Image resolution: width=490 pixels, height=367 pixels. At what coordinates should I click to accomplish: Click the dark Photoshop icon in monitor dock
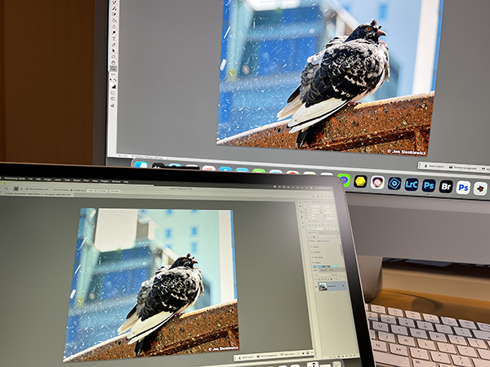pos(428,185)
